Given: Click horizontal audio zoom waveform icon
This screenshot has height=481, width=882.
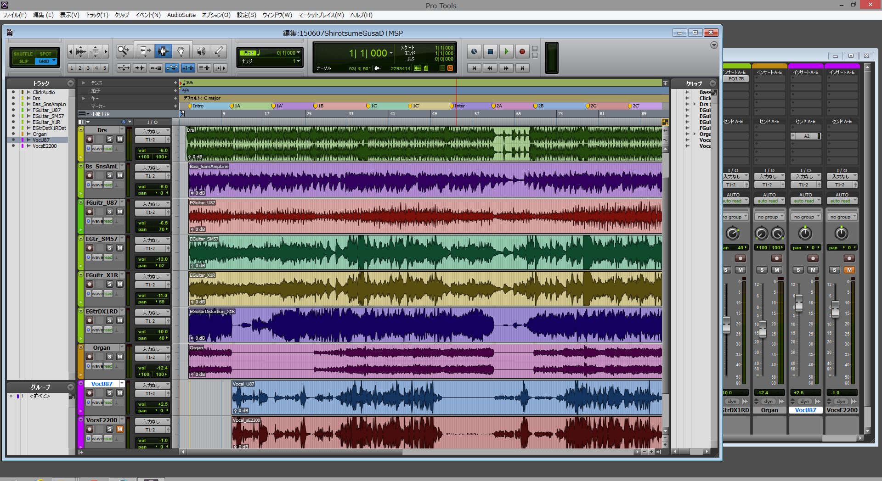Looking at the screenshot, I should coord(81,51).
